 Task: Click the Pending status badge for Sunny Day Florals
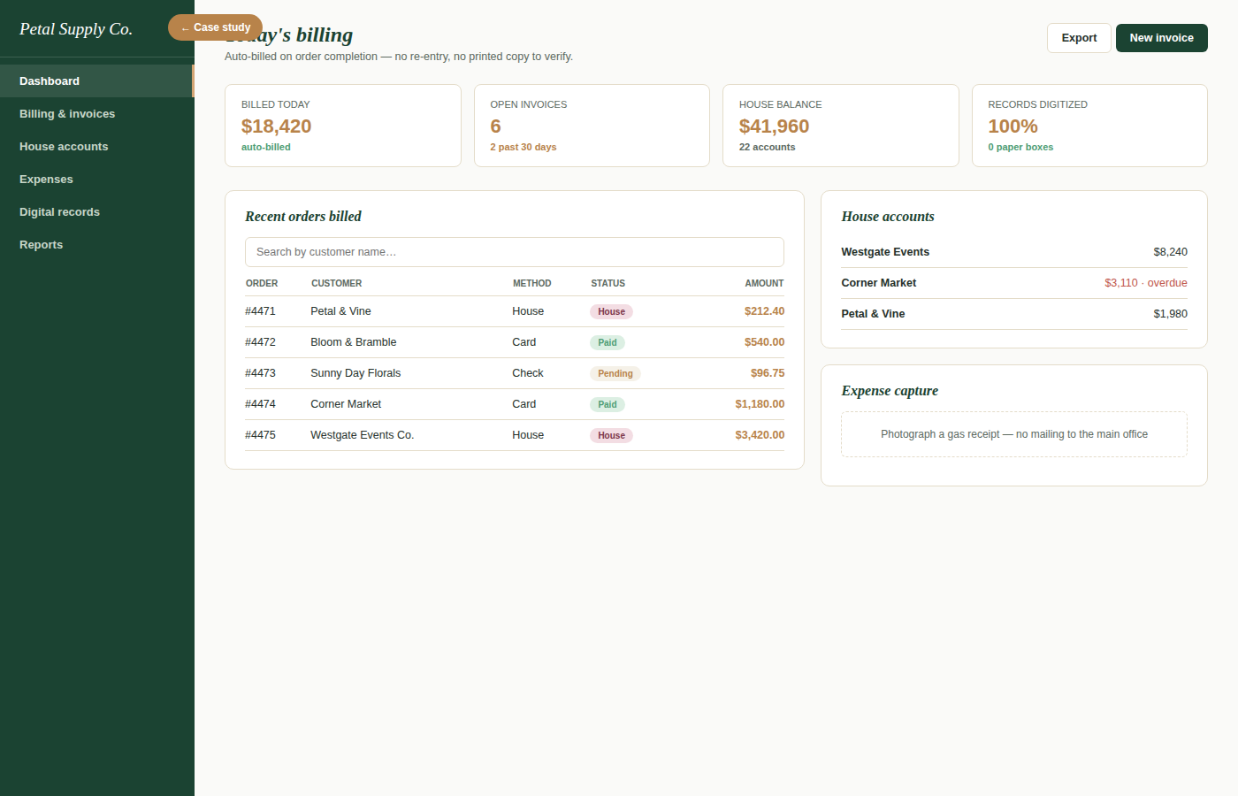click(x=615, y=373)
